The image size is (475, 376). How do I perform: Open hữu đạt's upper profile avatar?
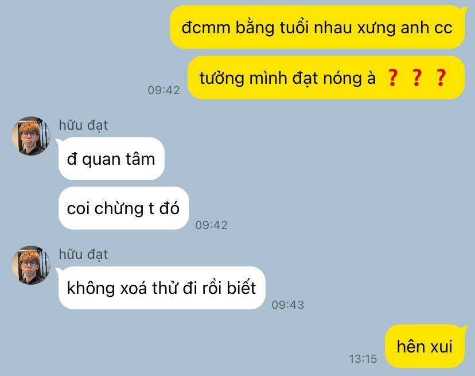30,136
